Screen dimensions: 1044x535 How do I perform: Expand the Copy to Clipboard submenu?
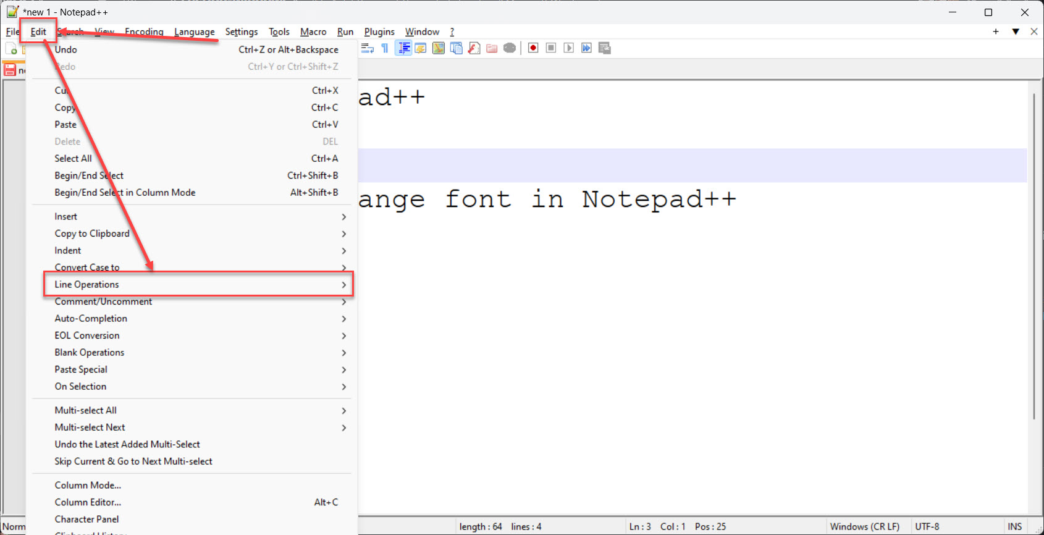(192, 234)
